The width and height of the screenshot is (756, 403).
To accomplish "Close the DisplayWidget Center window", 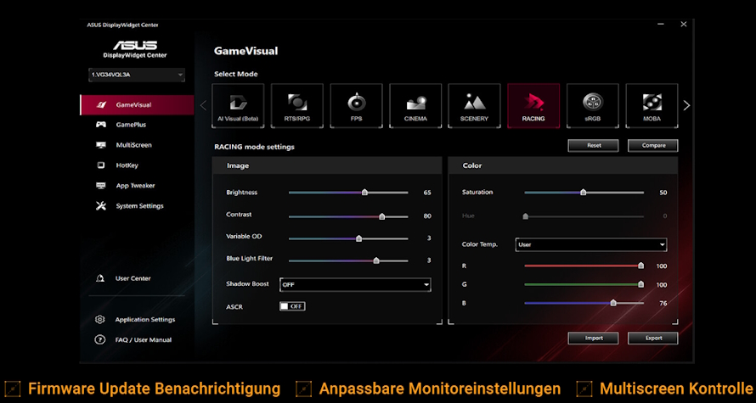I will 684,25.
